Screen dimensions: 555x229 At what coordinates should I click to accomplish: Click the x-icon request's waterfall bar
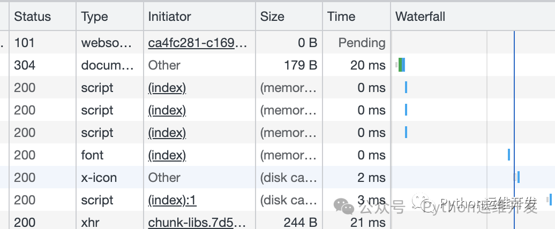pyautogui.click(x=518, y=178)
